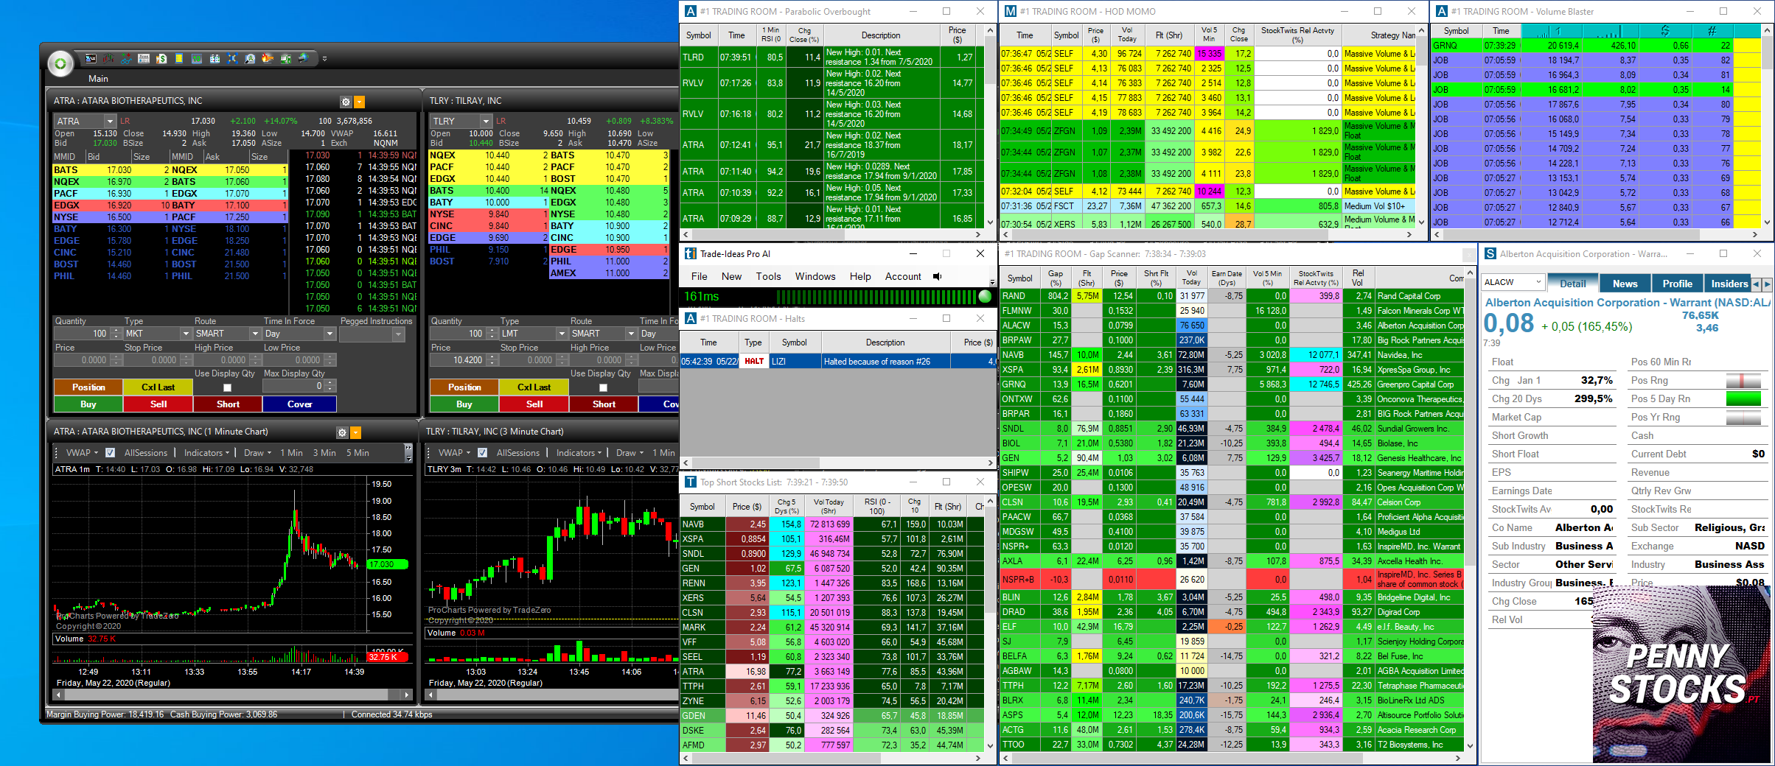The image size is (1775, 766).
Task: Switch to the Profile tab in Alberton window
Action: pyautogui.click(x=1677, y=284)
